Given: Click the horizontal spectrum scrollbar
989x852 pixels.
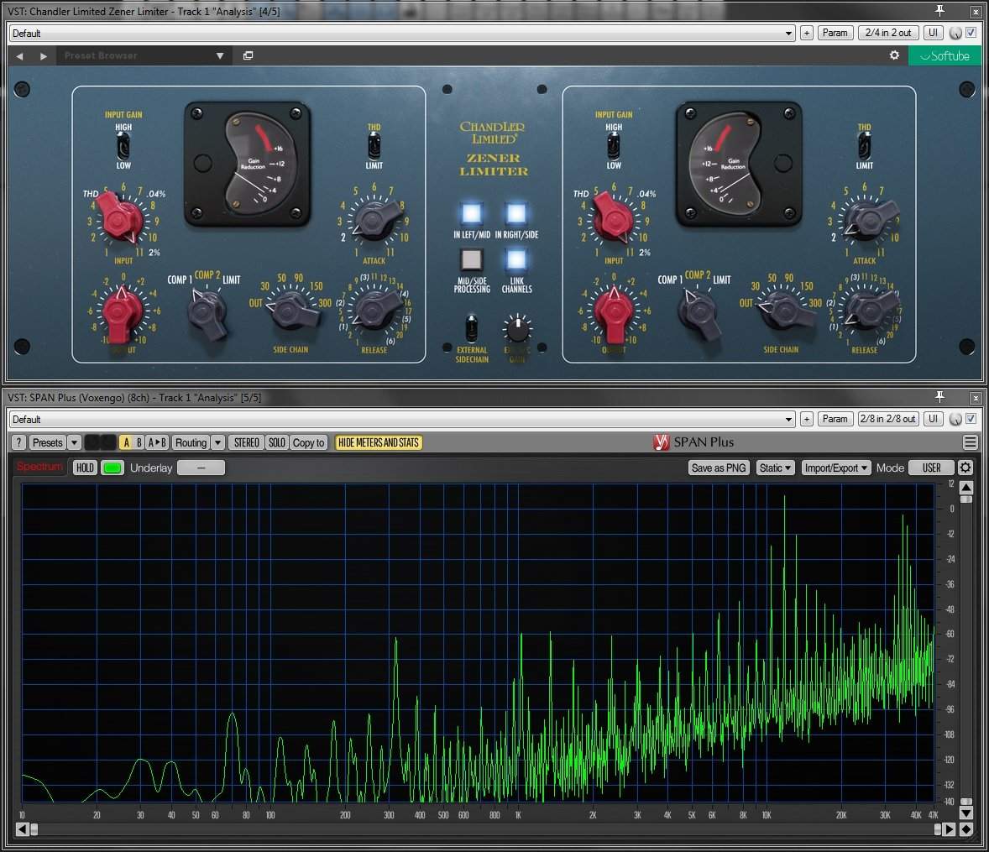Looking at the screenshot, I should [485, 829].
